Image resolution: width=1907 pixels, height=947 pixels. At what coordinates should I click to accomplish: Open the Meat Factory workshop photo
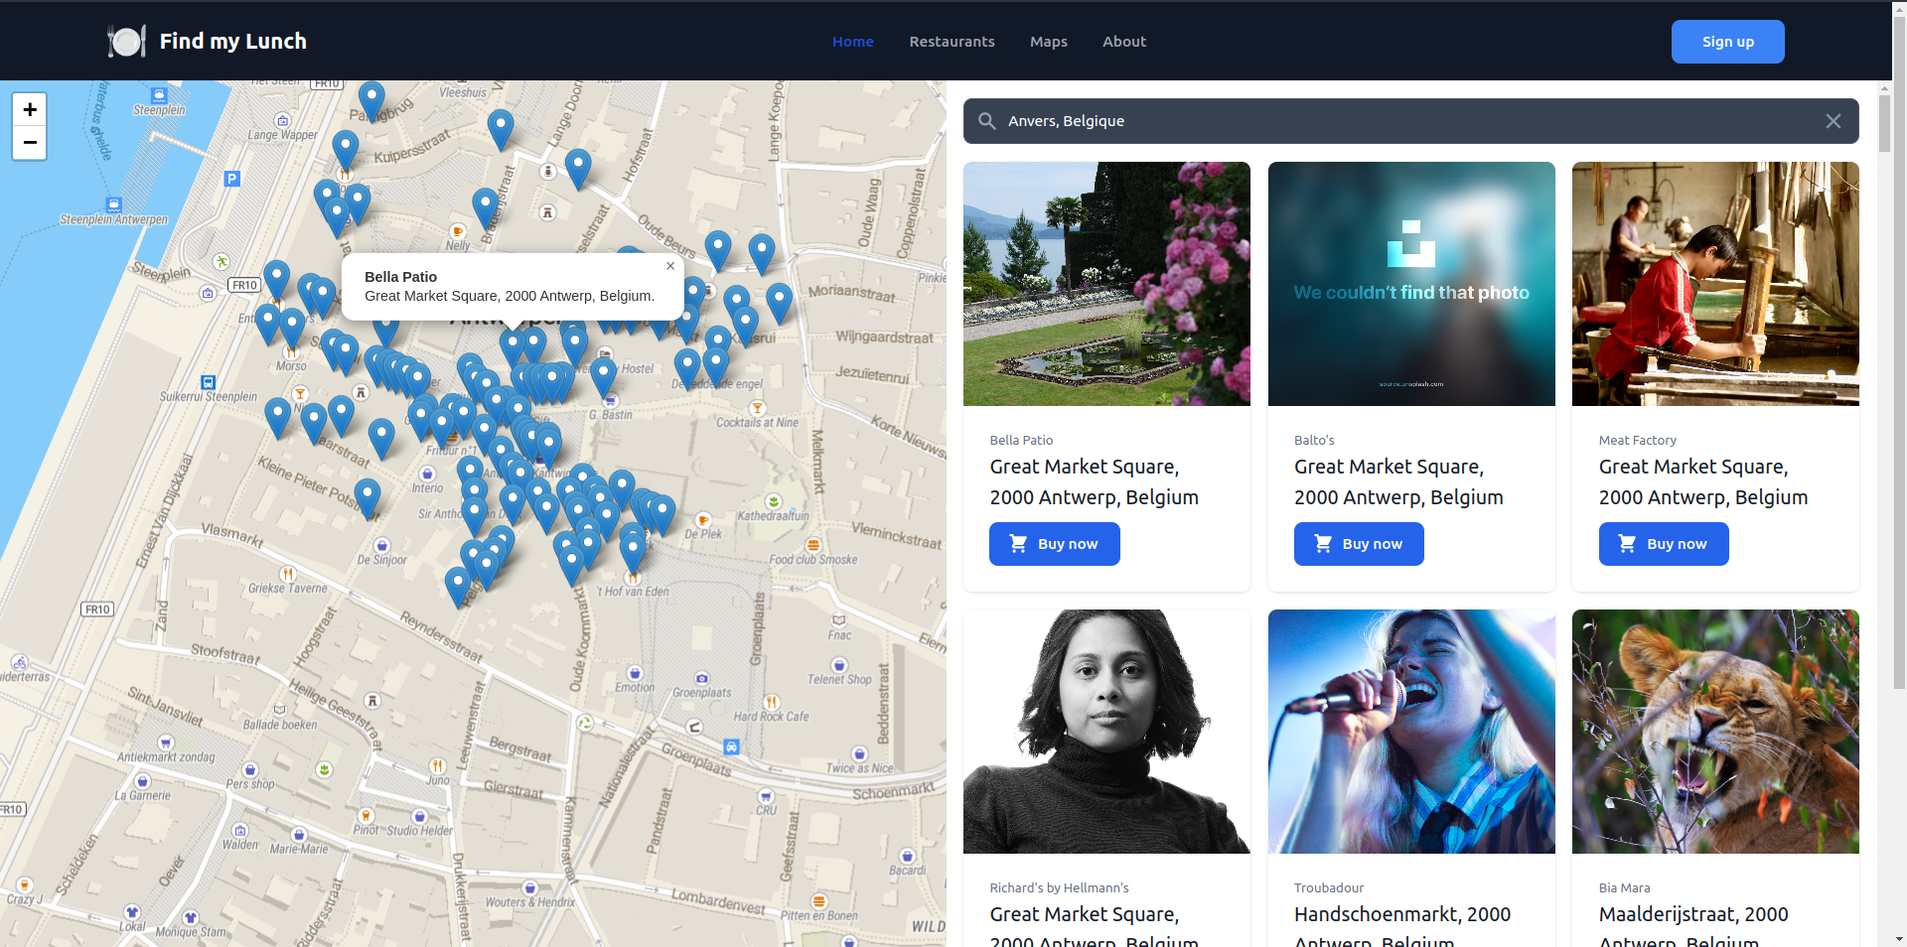point(1715,284)
